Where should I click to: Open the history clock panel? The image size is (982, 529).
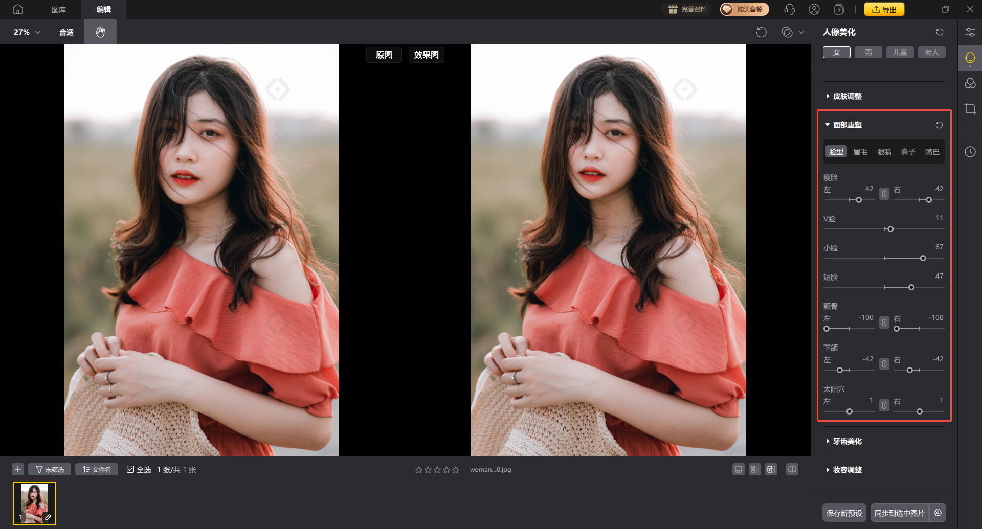tap(970, 152)
